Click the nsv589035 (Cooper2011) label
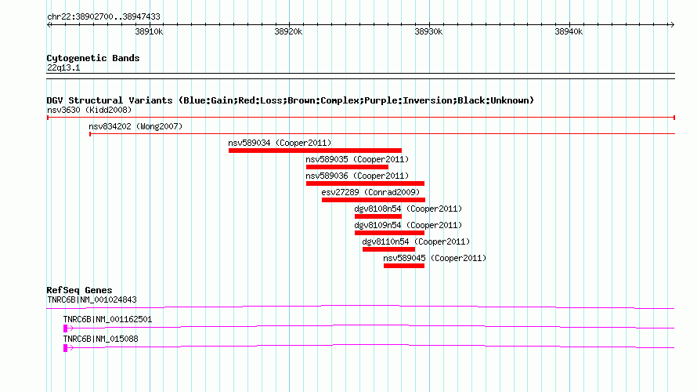This screenshot has width=697, height=392. point(357,159)
